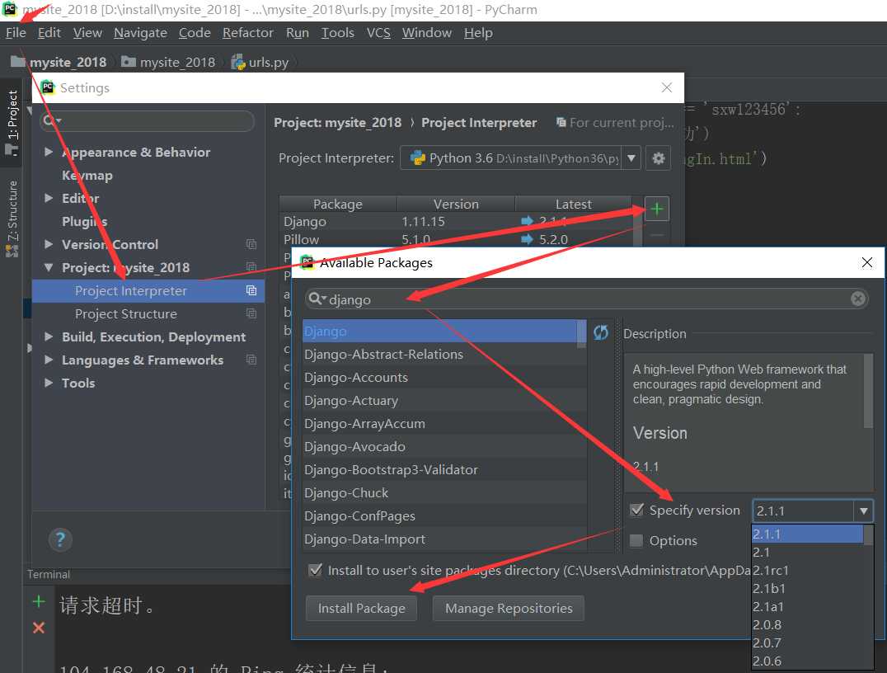Toggle the Specify version checkbox

(x=636, y=510)
